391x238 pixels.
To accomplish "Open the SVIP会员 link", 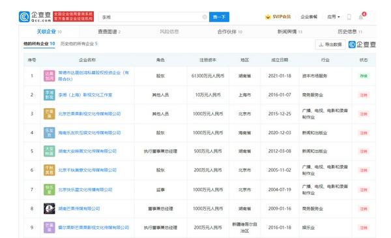I will coord(282,17).
